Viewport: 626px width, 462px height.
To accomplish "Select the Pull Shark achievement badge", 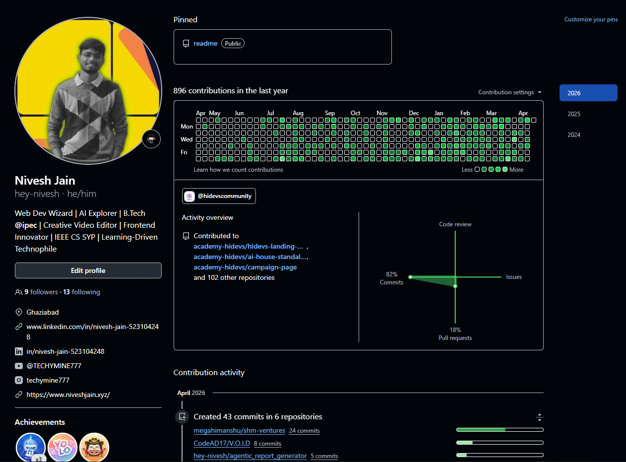I will coord(30,447).
